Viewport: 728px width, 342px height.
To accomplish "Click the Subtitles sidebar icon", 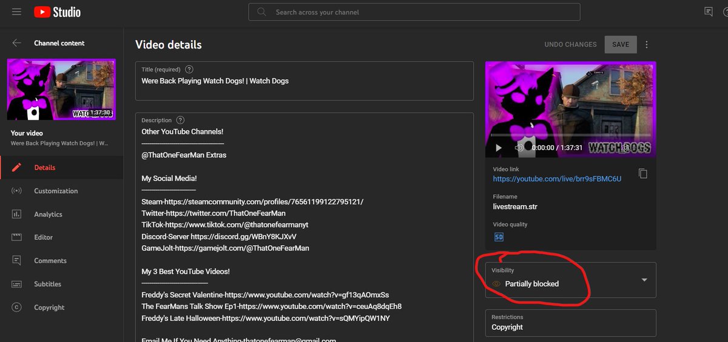I will [17, 284].
